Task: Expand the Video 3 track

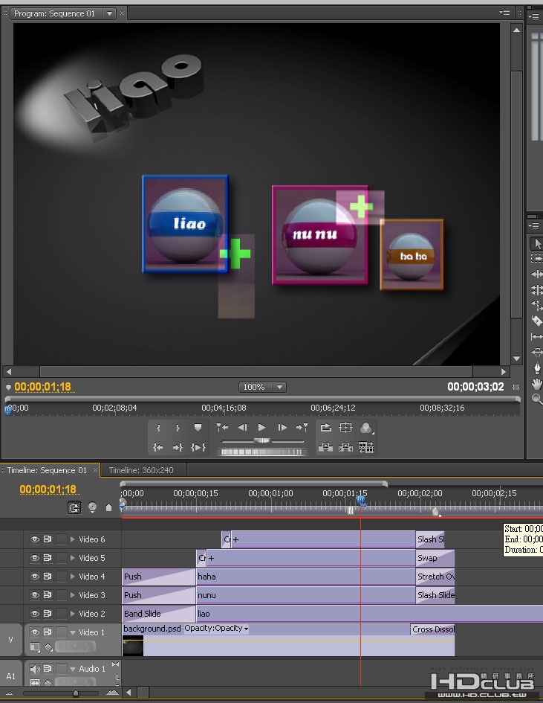Action: tap(73, 595)
